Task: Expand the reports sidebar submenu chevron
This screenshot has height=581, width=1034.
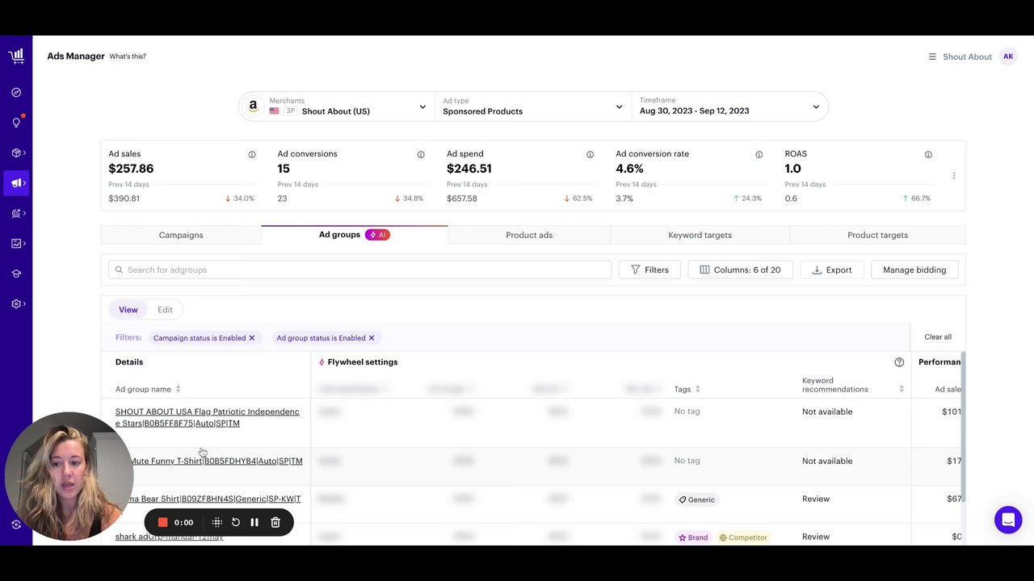Action: coord(25,244)
